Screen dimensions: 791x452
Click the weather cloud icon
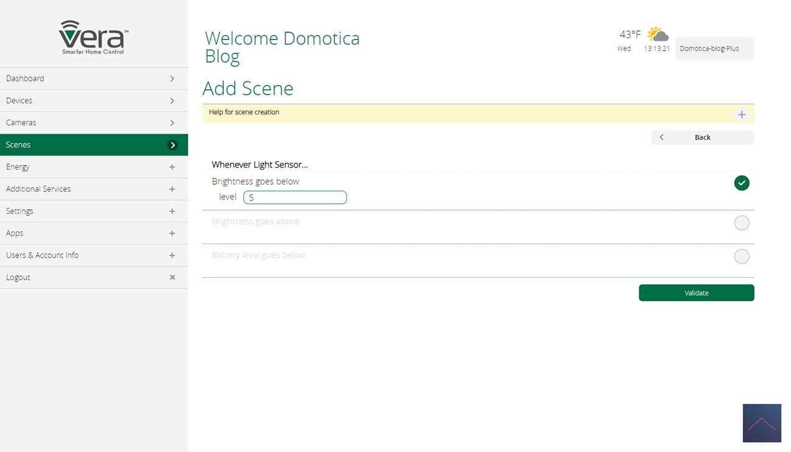[658, 34]
